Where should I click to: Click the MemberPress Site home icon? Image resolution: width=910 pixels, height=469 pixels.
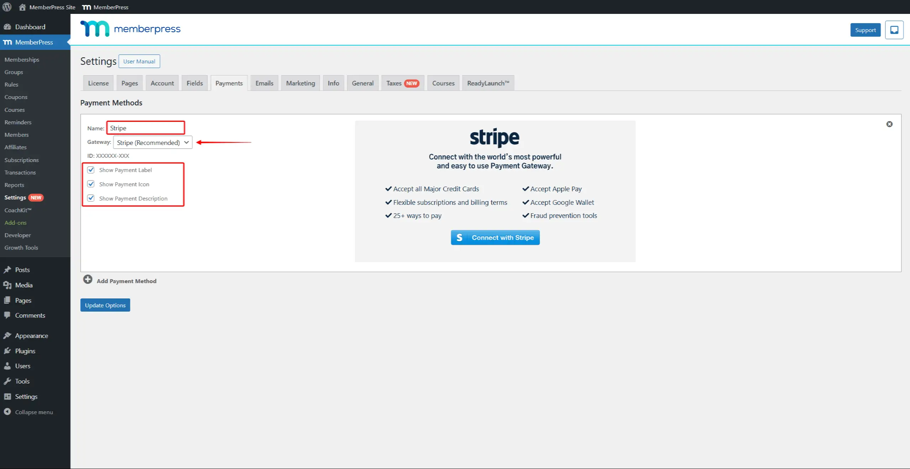pyautogui.click(x=22, y=7)
